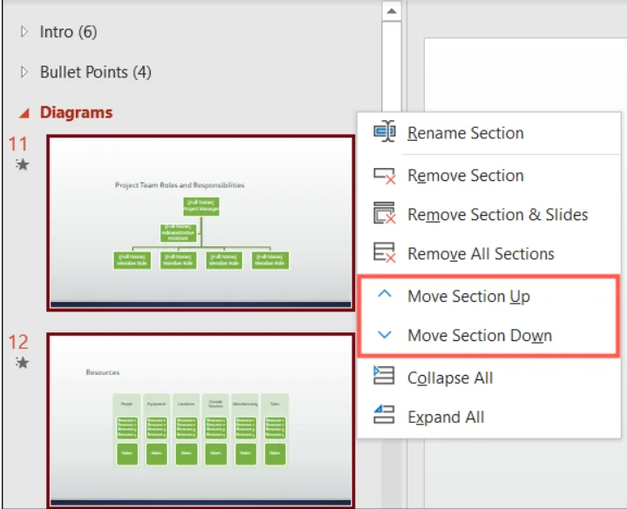Click the transition star icon under slide 12

click(22, 362)
